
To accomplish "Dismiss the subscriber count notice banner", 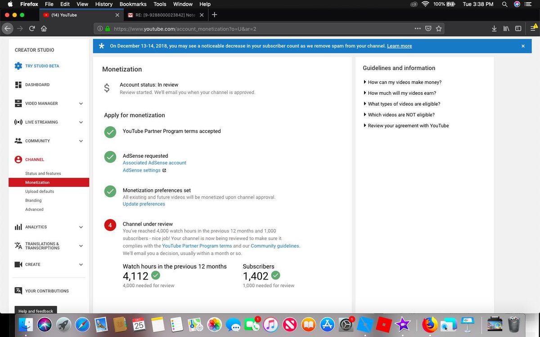I will click(523, 46).
